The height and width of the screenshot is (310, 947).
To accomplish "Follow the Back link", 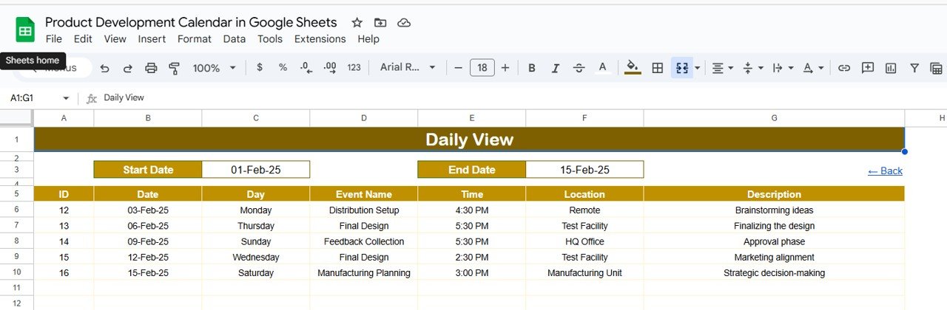I will (885, 170).
